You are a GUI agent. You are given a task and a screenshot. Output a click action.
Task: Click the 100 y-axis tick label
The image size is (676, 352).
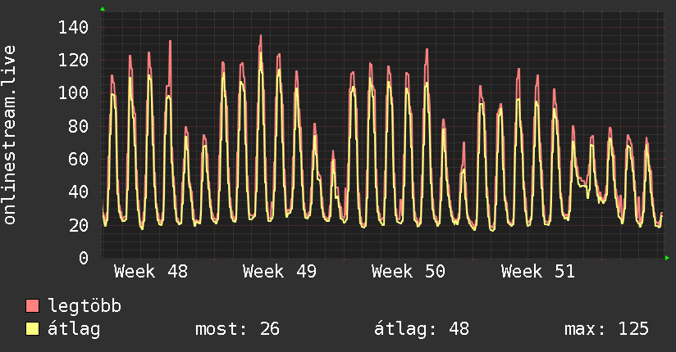click(73, 93)
